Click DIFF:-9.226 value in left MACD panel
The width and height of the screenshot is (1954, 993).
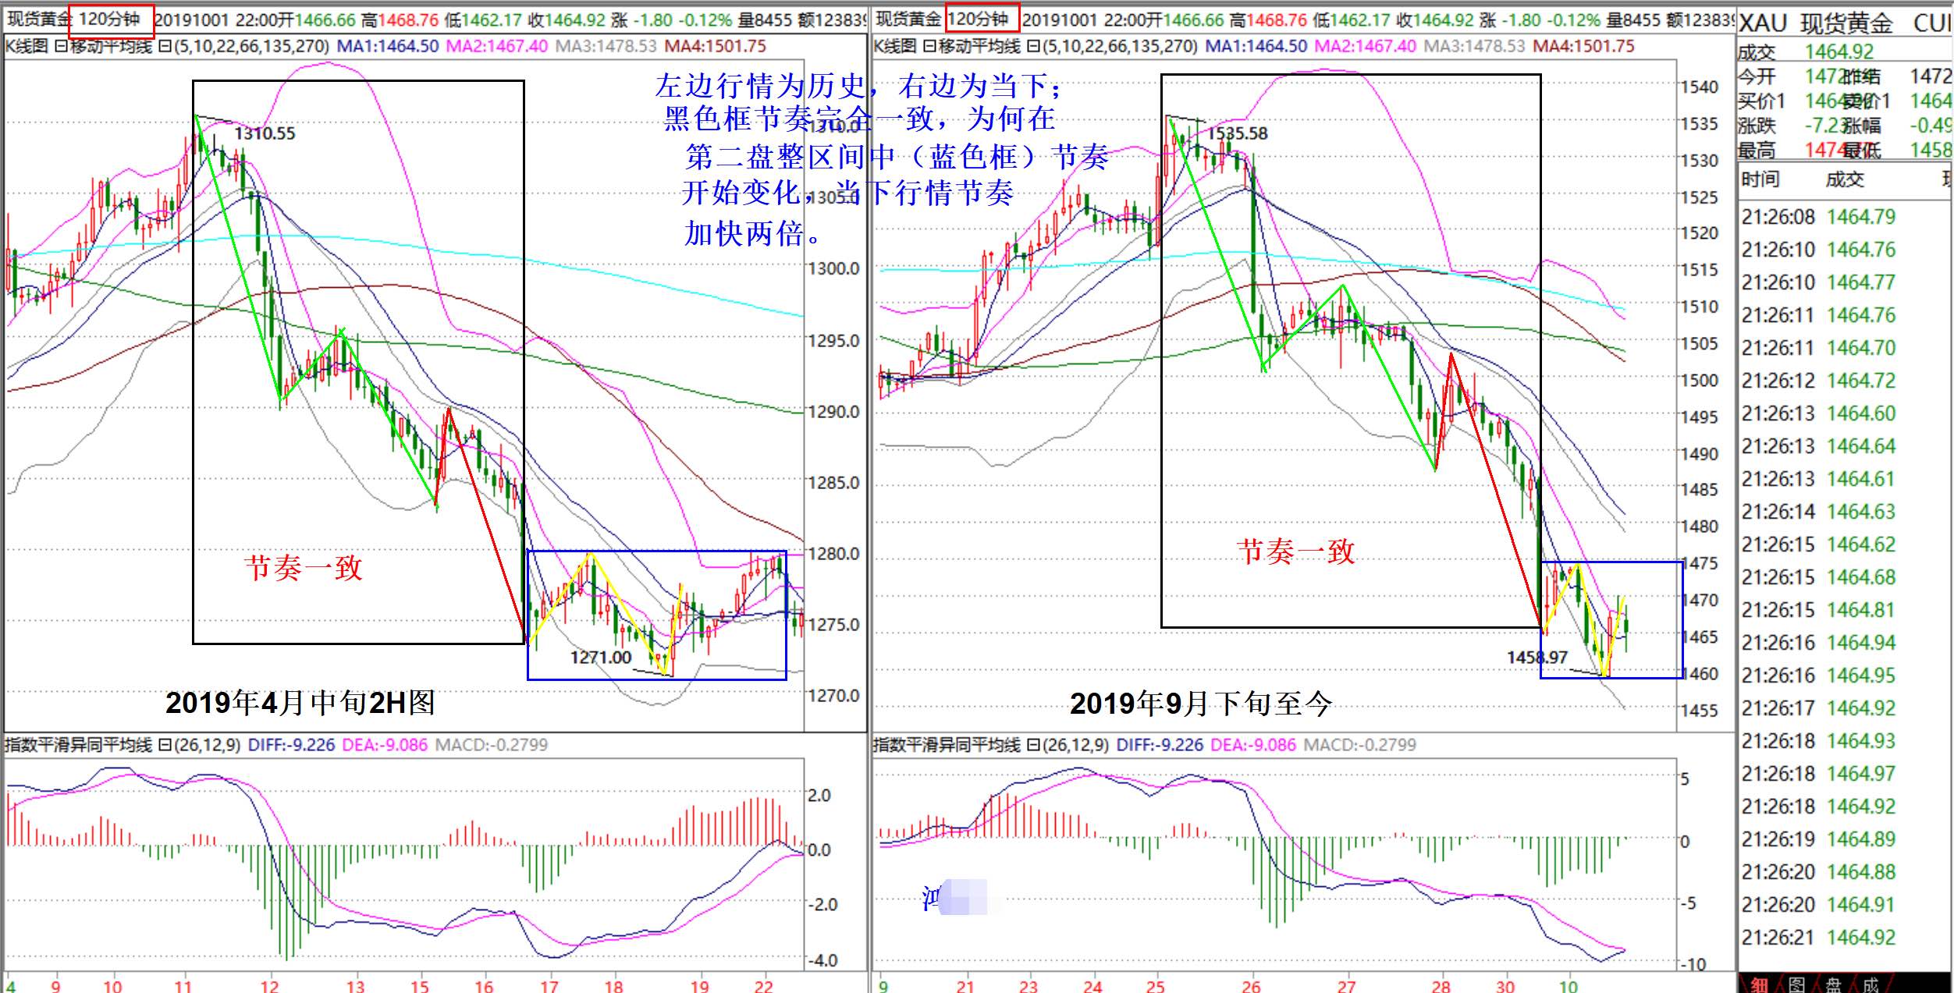coord(291,745)
